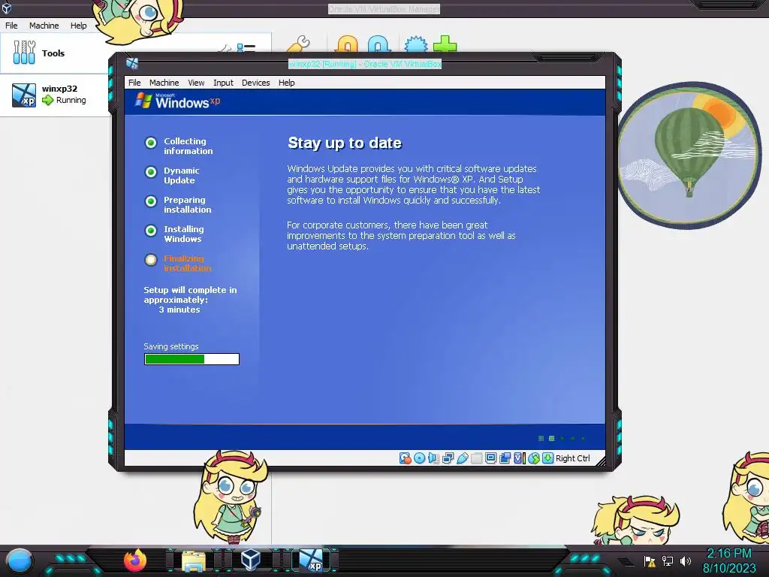Screen dimensions: 769x577
Task: Click the network adapters status icon
Action: tap(448, 458)
